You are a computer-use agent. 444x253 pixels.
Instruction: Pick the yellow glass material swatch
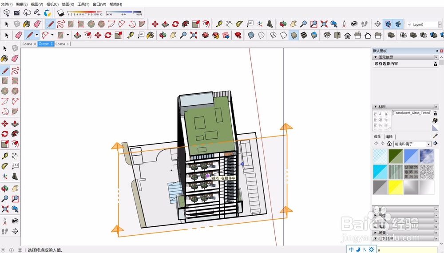click(396, 188)
